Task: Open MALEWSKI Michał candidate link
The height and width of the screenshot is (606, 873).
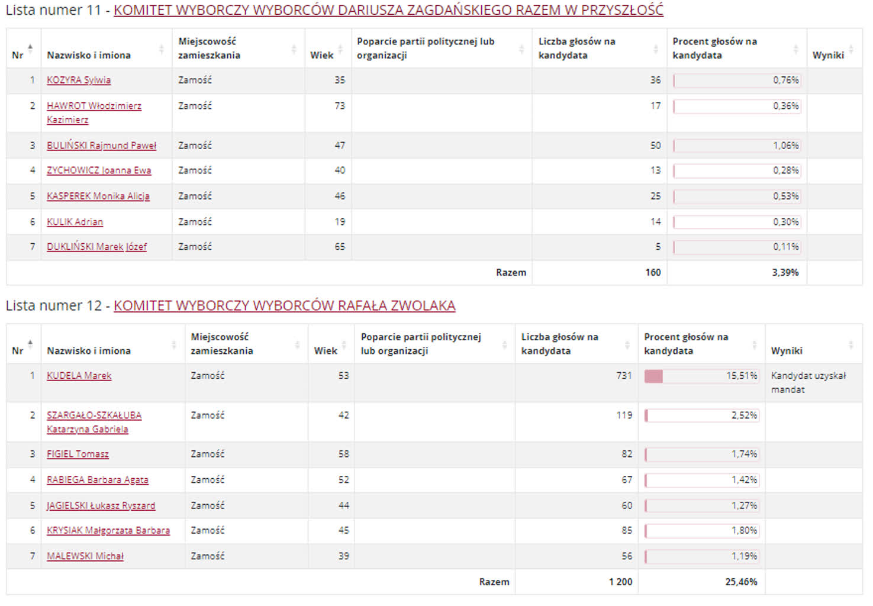Action: [x=85, y=556]
